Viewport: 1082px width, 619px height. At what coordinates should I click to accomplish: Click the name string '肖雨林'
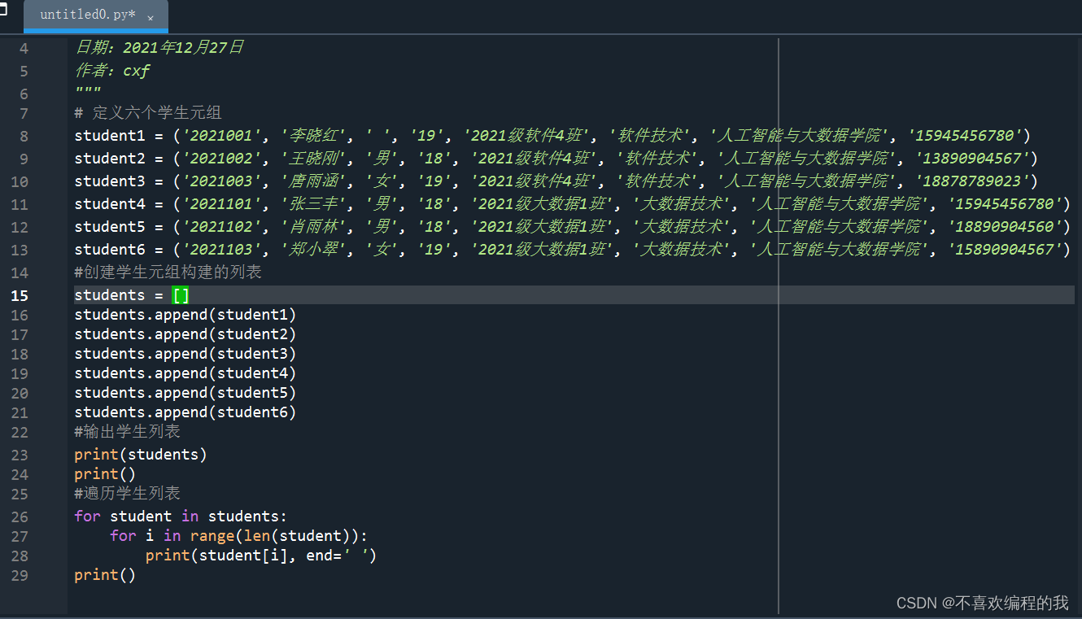click(x=316, y=226)
